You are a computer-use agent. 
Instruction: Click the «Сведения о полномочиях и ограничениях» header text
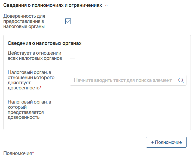(53, 5)
